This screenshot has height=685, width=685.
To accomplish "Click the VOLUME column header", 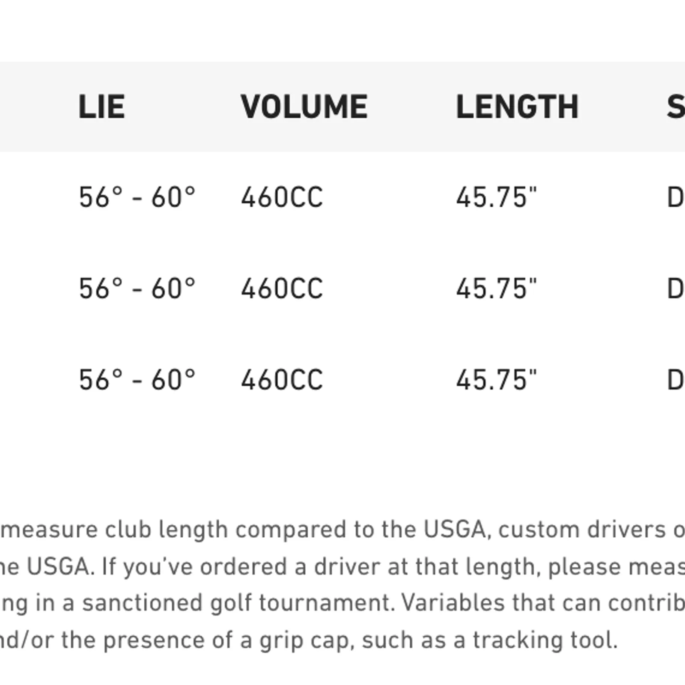I will [x=304, y=107].
